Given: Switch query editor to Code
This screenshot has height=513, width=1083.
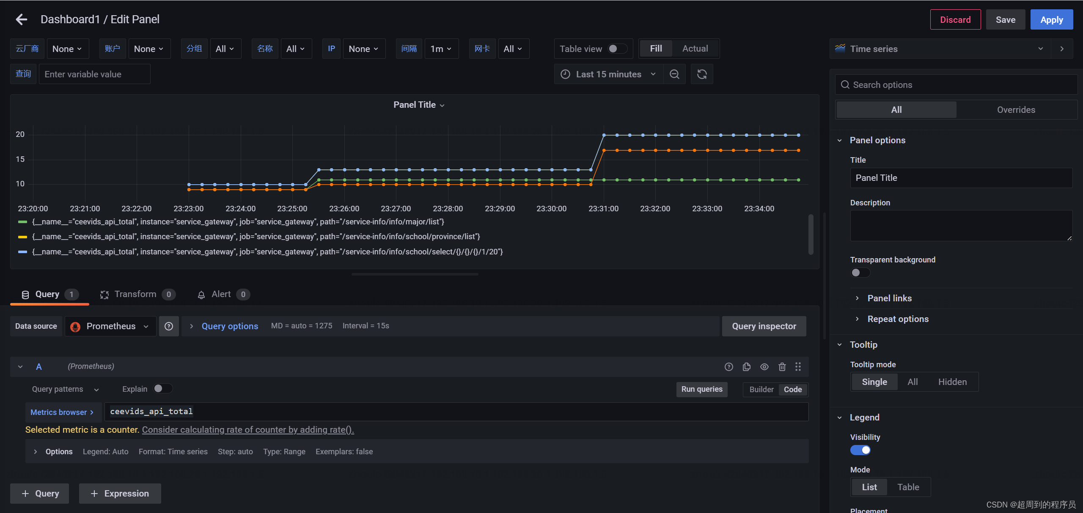Looking at the screenshot, I should click(793, 390).
